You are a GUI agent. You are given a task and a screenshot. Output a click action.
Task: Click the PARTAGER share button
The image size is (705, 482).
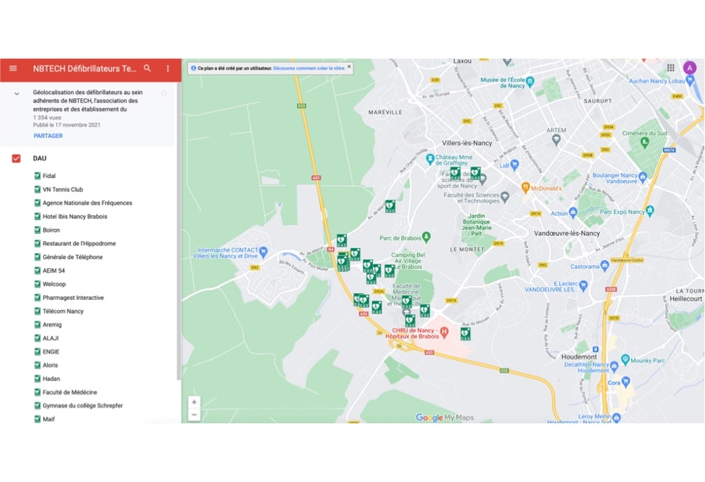[48, 136]
